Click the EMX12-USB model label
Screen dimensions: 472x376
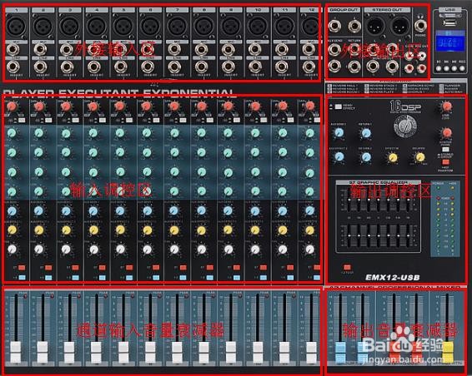[392, 278]
